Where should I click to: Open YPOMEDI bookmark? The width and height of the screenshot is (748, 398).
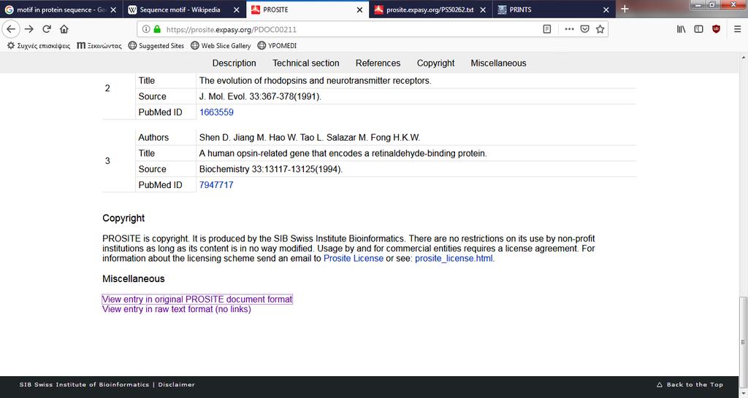pyautogui.click(x=277, y=46)
